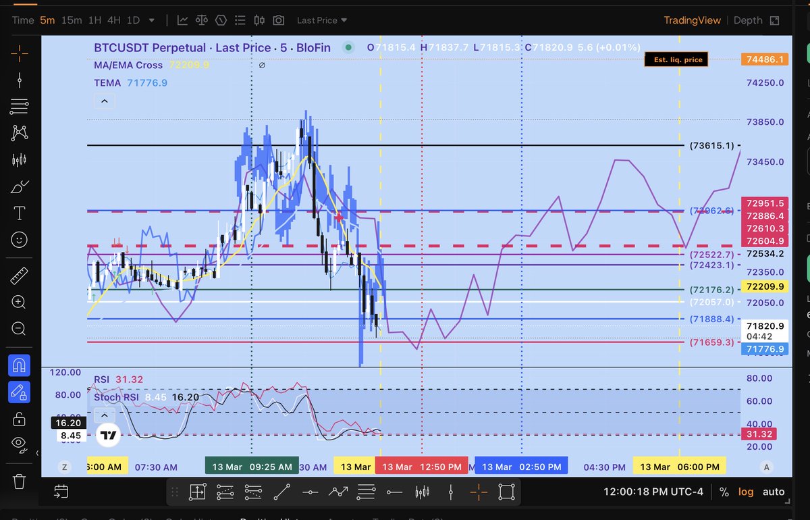Open the candlestick chart type icon
This screenshot has width=810, height=520.
coord(258,20)
